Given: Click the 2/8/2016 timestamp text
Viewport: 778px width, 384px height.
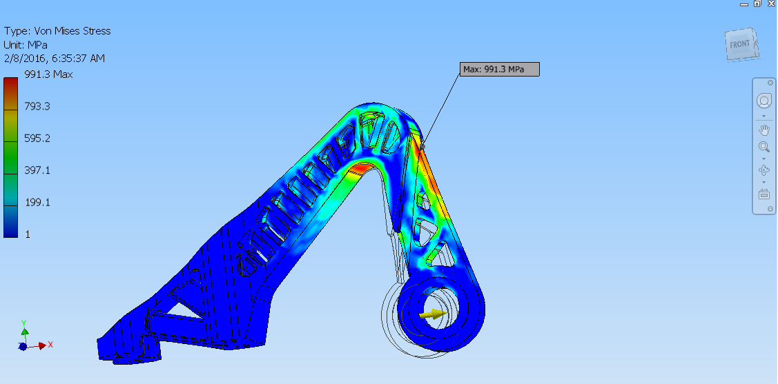Looking at the screenshot, I should 54,59.
